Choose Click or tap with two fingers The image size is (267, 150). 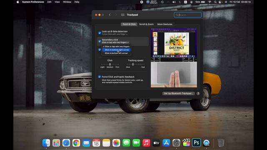pyautogui.click(x=116, y=46)
